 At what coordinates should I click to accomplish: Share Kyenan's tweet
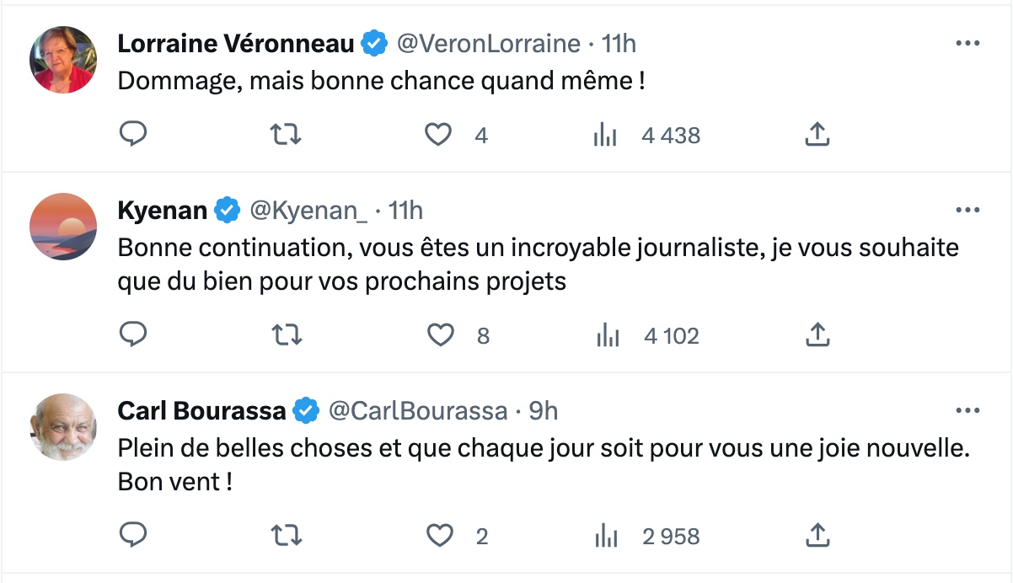point(817,335)
